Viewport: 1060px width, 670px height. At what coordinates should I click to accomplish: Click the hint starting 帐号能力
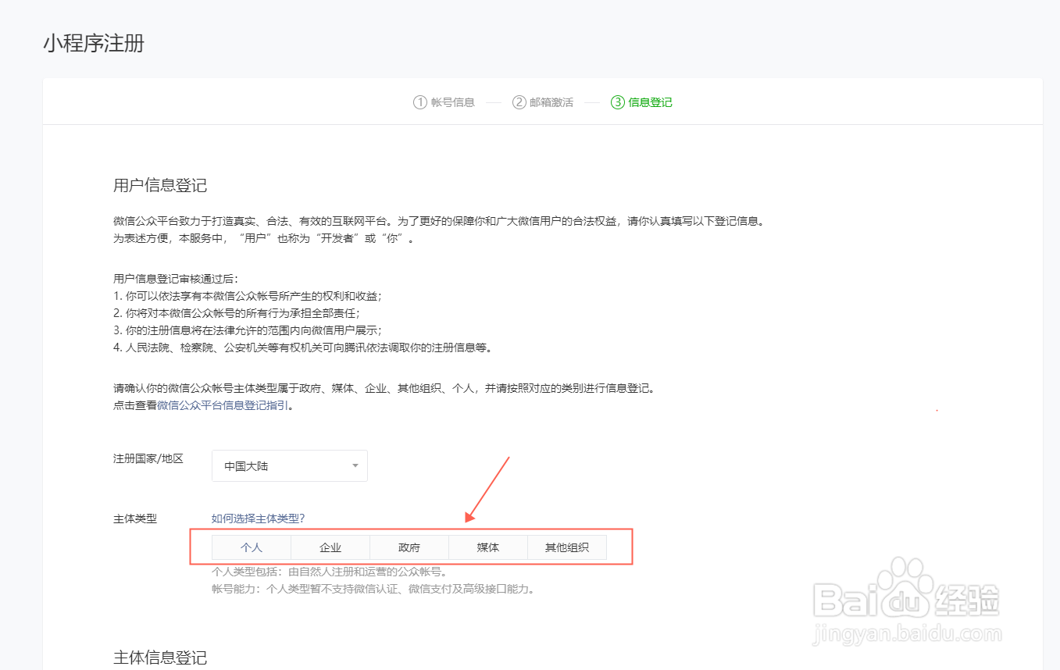[374, 589]
